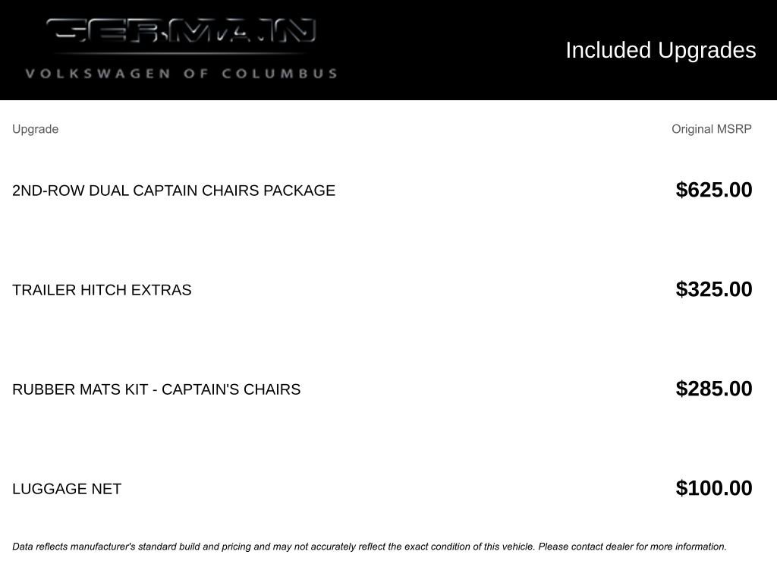
Task: Click the $285.00 price
Action: (713, 389)
